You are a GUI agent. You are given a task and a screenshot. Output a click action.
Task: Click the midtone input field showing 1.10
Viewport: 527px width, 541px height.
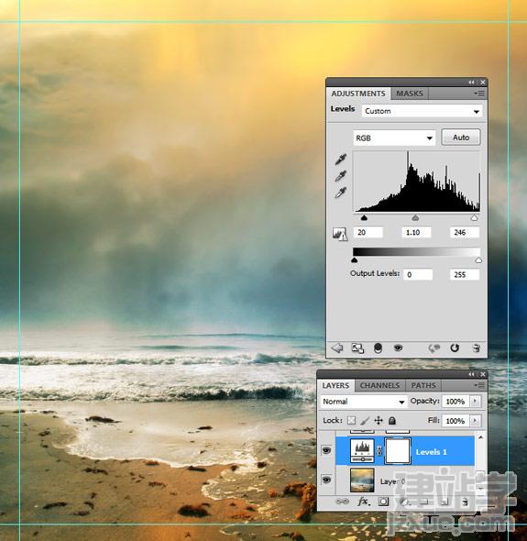pyautogui.click(x=416, y=232)
